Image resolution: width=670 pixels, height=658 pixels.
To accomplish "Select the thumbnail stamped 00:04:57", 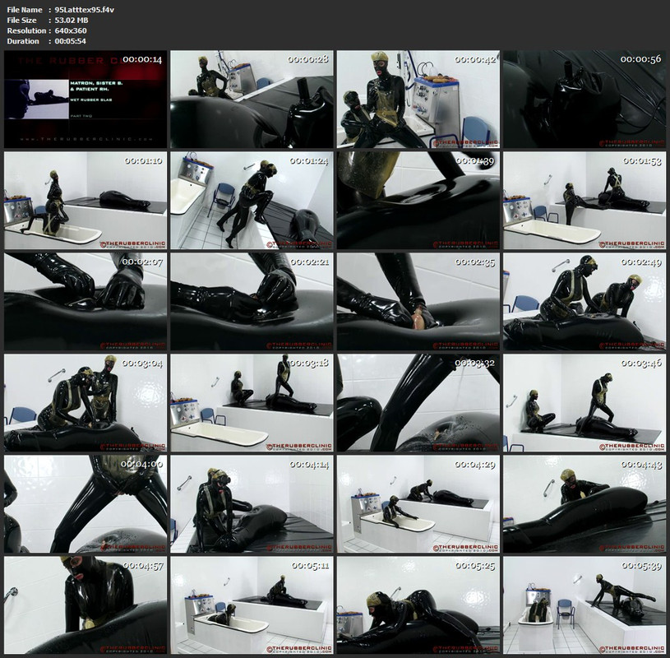I will pyautogui.click(x=85, y=605).
